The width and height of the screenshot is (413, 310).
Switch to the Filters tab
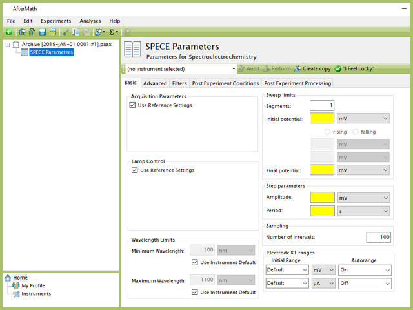click(x=179, y=83)
